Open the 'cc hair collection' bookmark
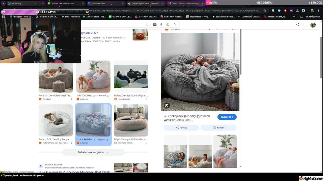323x181 pixels. [x=224, y=17]
